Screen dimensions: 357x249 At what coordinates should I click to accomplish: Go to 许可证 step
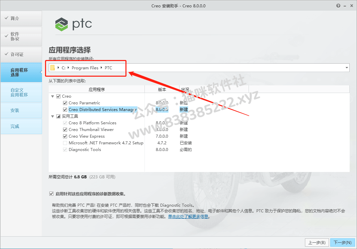21,54
